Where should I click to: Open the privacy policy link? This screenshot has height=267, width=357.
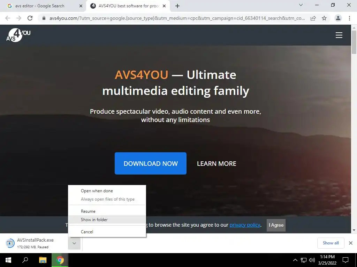tap(245, 225)
